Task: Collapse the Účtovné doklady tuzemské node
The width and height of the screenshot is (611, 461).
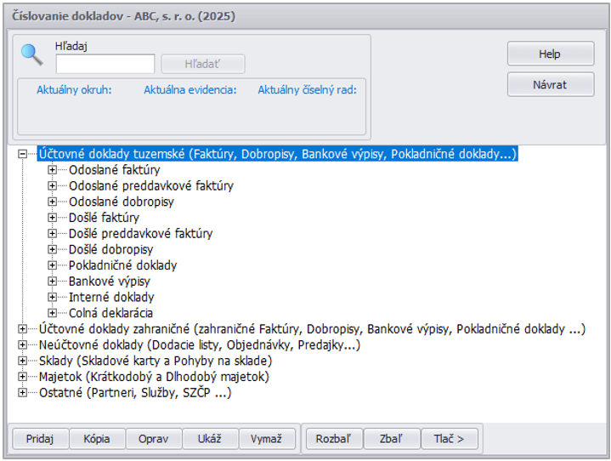Action: pos(22,154)
